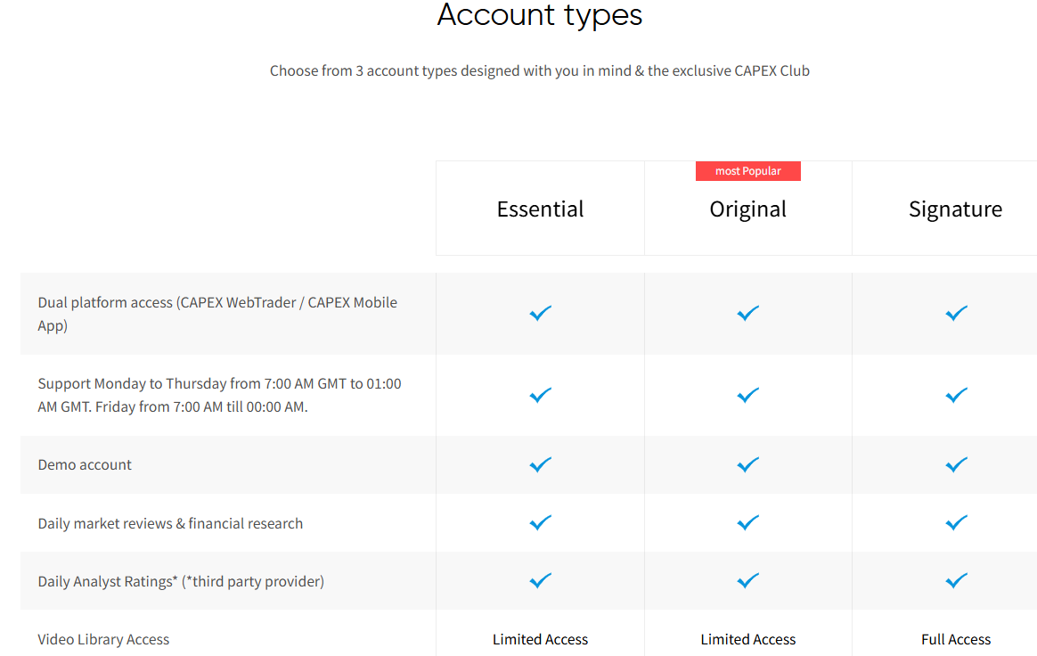1037x656 pixels.
Task: Click the Signature checkmark in the Support hours row
Action: [956, 395]
